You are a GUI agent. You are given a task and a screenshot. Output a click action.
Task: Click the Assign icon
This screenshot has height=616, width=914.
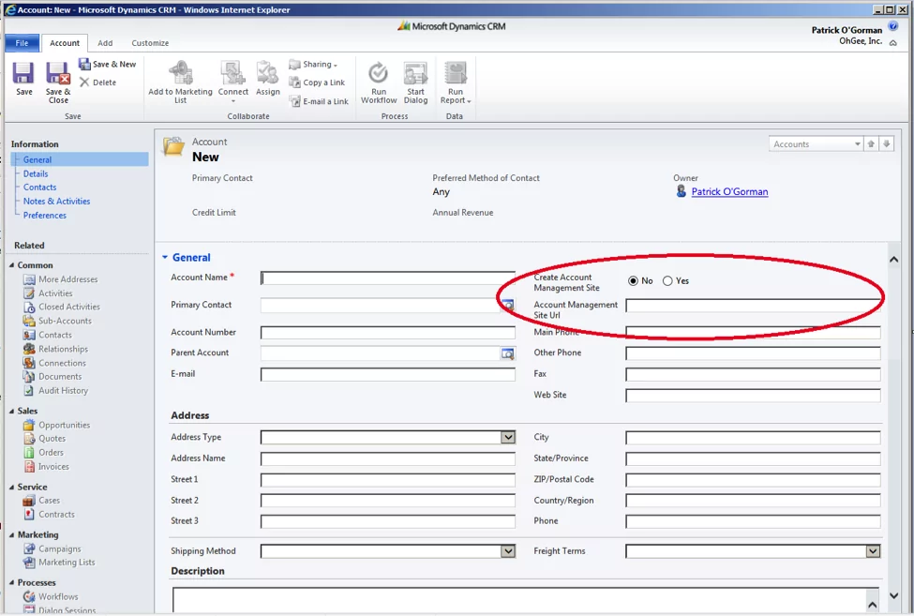point(267,73)
